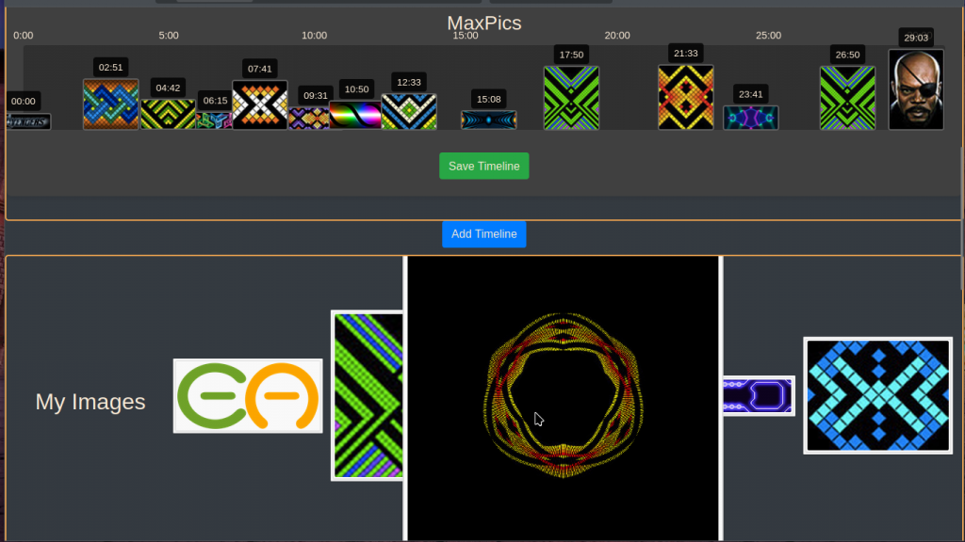The width and height of the screenshot is (965, 542).
Task: Select the 15:08 blue ripple thumbnail
Action: tap(489, 120)
